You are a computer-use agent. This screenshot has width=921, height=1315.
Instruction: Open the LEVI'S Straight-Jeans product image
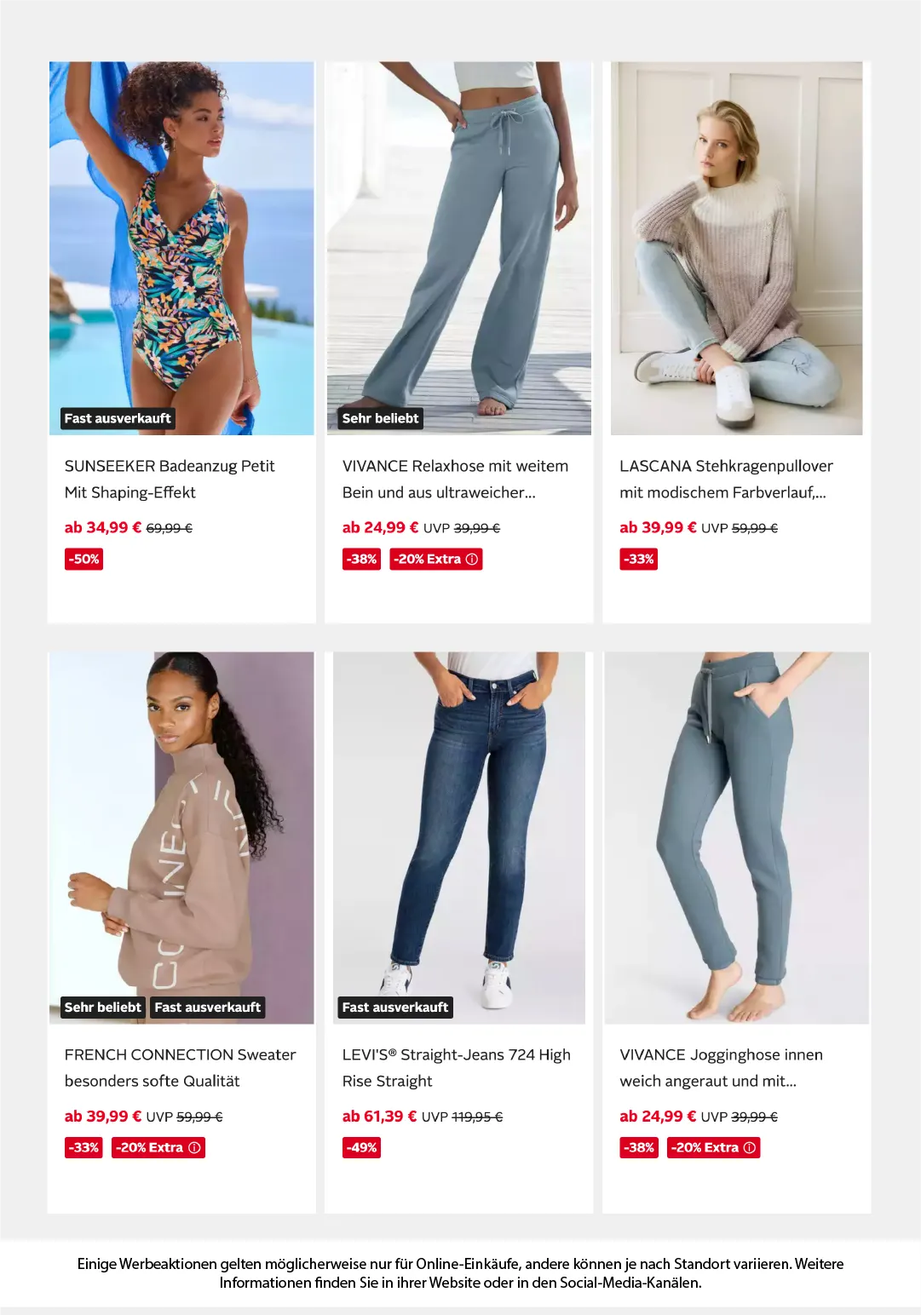pyautogui.click(x=459, y=838)
